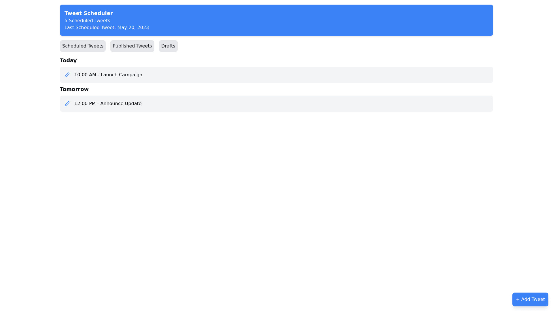Switch to the Scheduled Tweets tab
Screen dimensions: 553x311
tap(83, 46)
